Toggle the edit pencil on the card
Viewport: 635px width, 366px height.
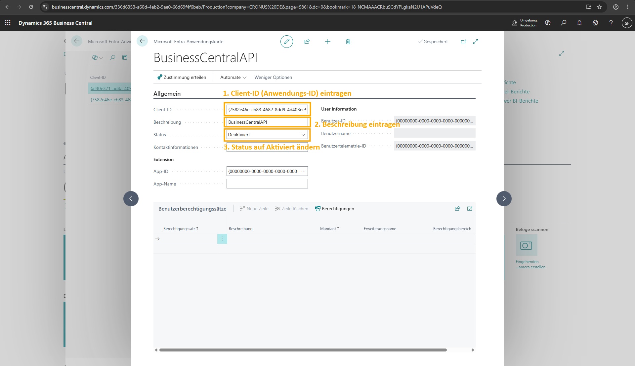pyautogui.click(x=287, y=42)
